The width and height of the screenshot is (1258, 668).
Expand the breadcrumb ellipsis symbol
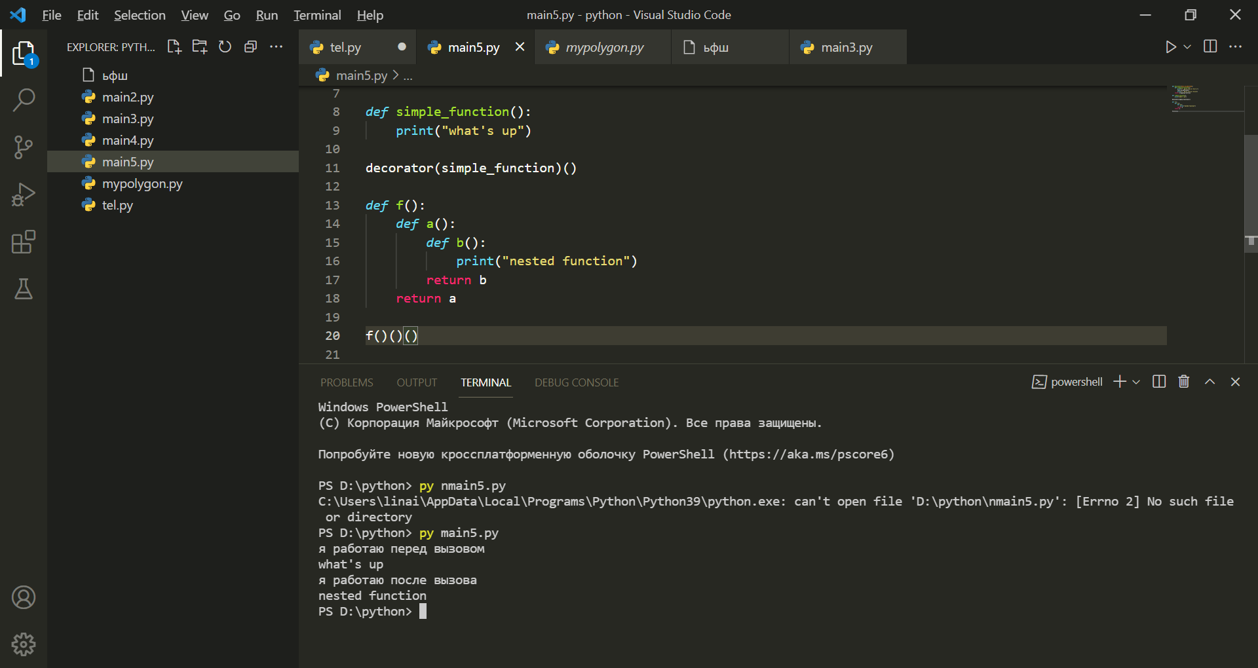click(x=408, y=76)
